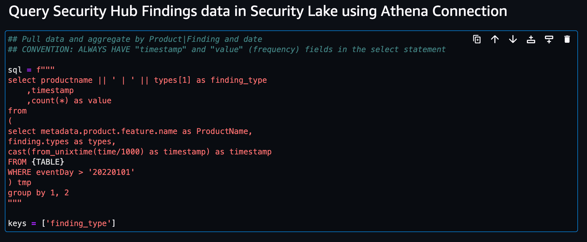Click the eventDay WHERE clause line

pyautogui.click(x=71, y=172)
